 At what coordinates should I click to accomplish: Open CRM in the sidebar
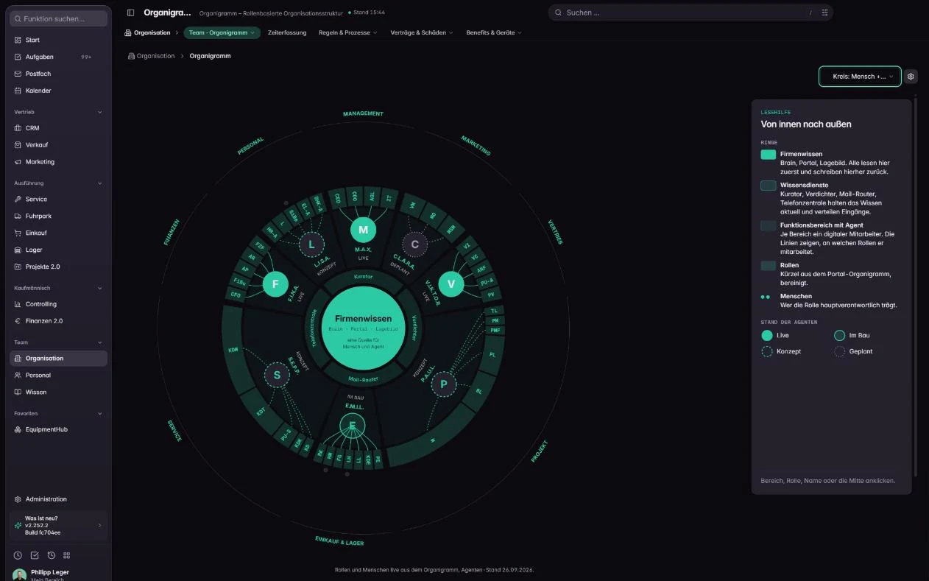coord(58,128)
